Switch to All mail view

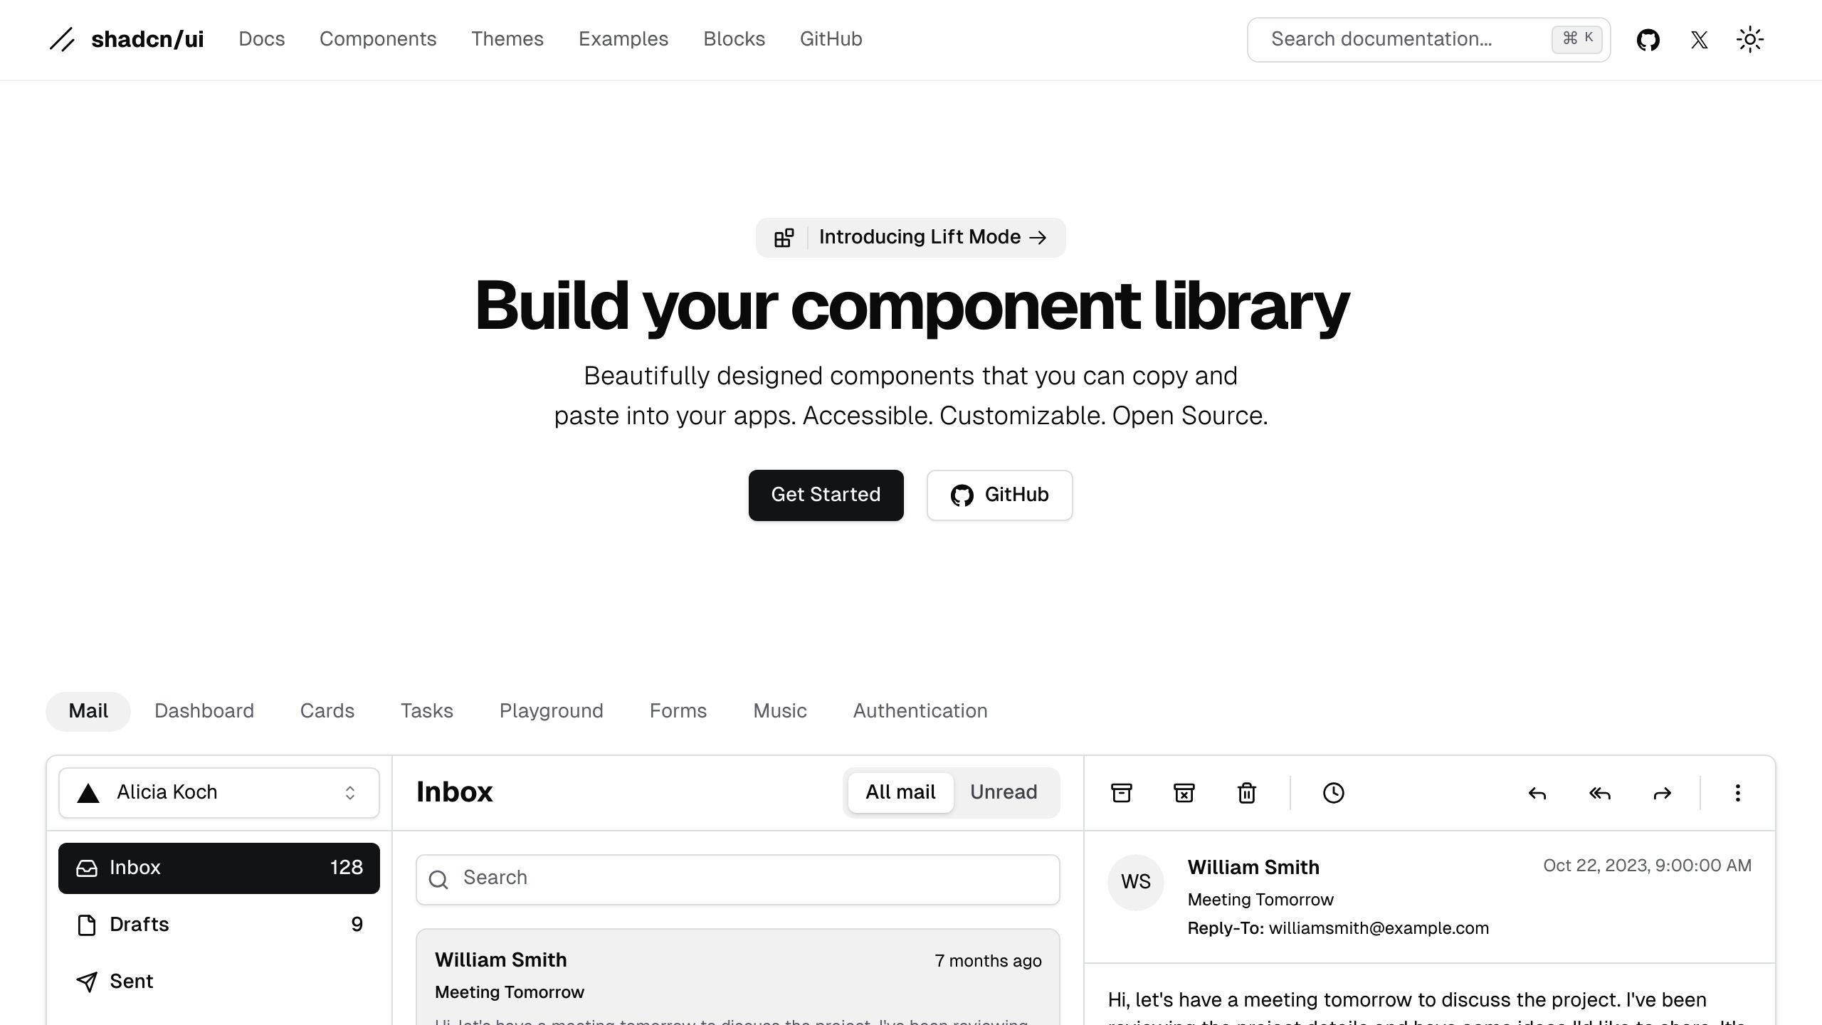900,792
